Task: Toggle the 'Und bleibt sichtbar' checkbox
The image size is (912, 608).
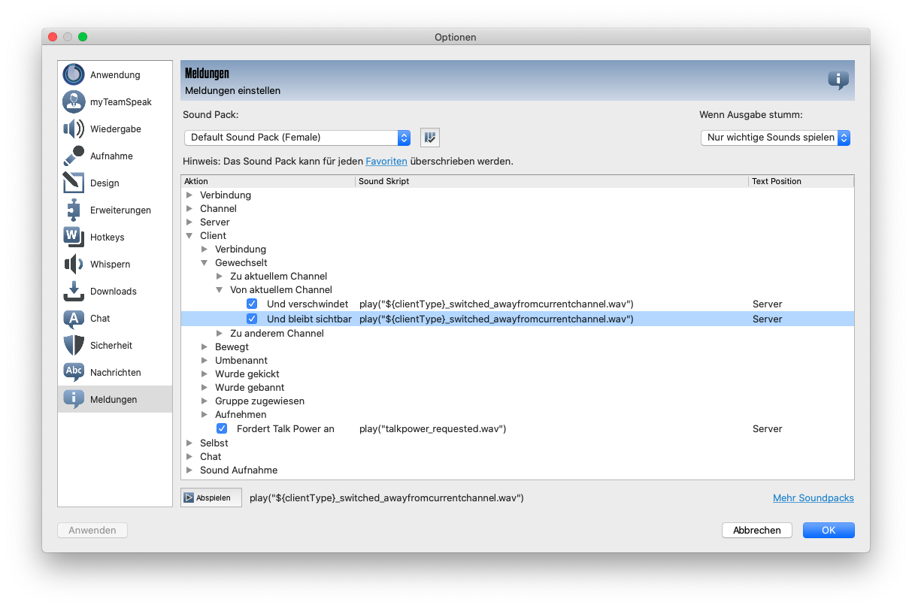Action: pyautogui.click(x=252, y=319)
